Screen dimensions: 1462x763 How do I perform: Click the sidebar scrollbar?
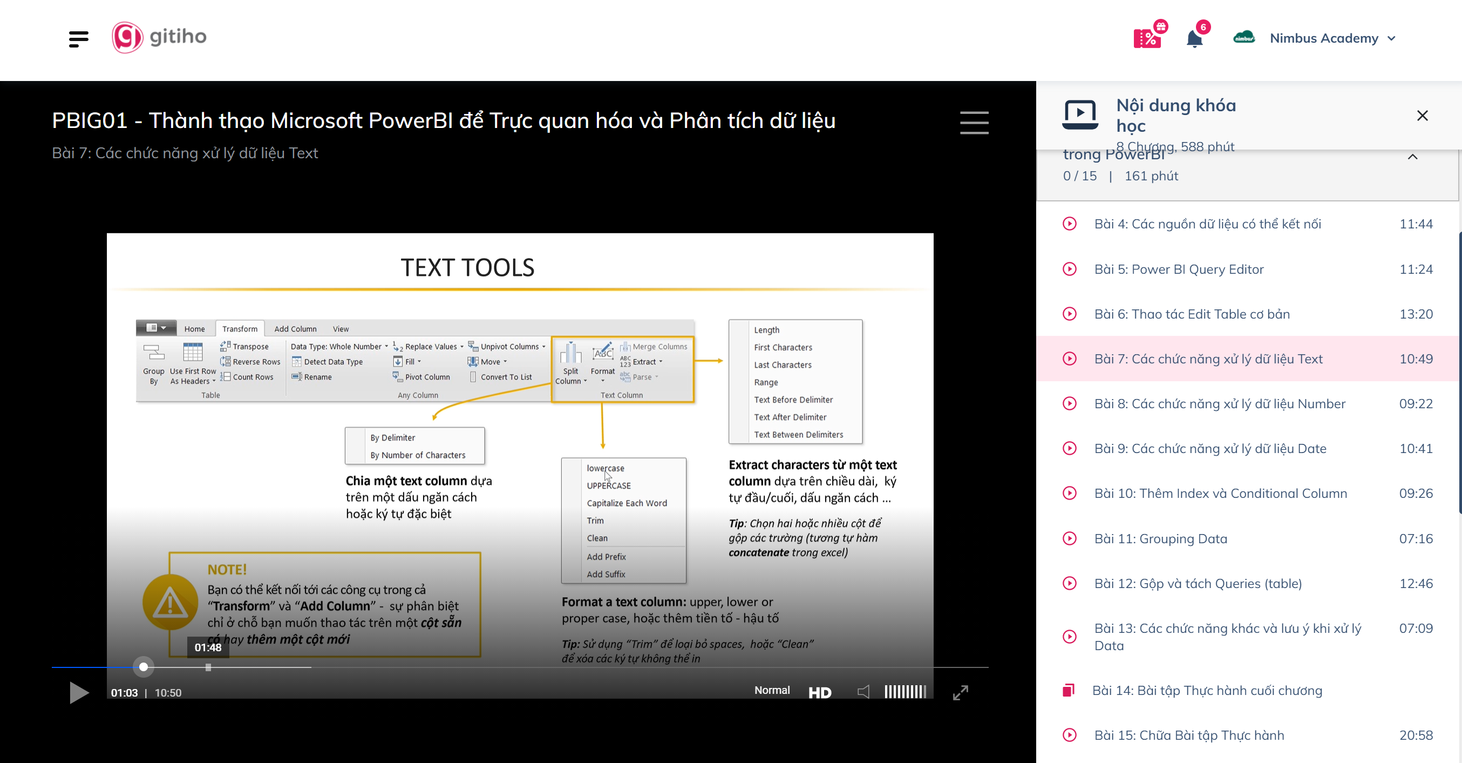(1459, 372)
